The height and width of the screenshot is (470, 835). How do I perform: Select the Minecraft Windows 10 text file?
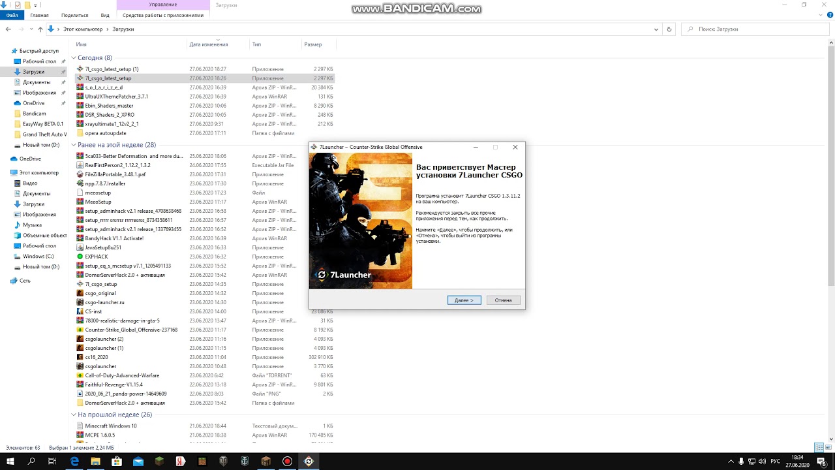click(x=111, y=426)
